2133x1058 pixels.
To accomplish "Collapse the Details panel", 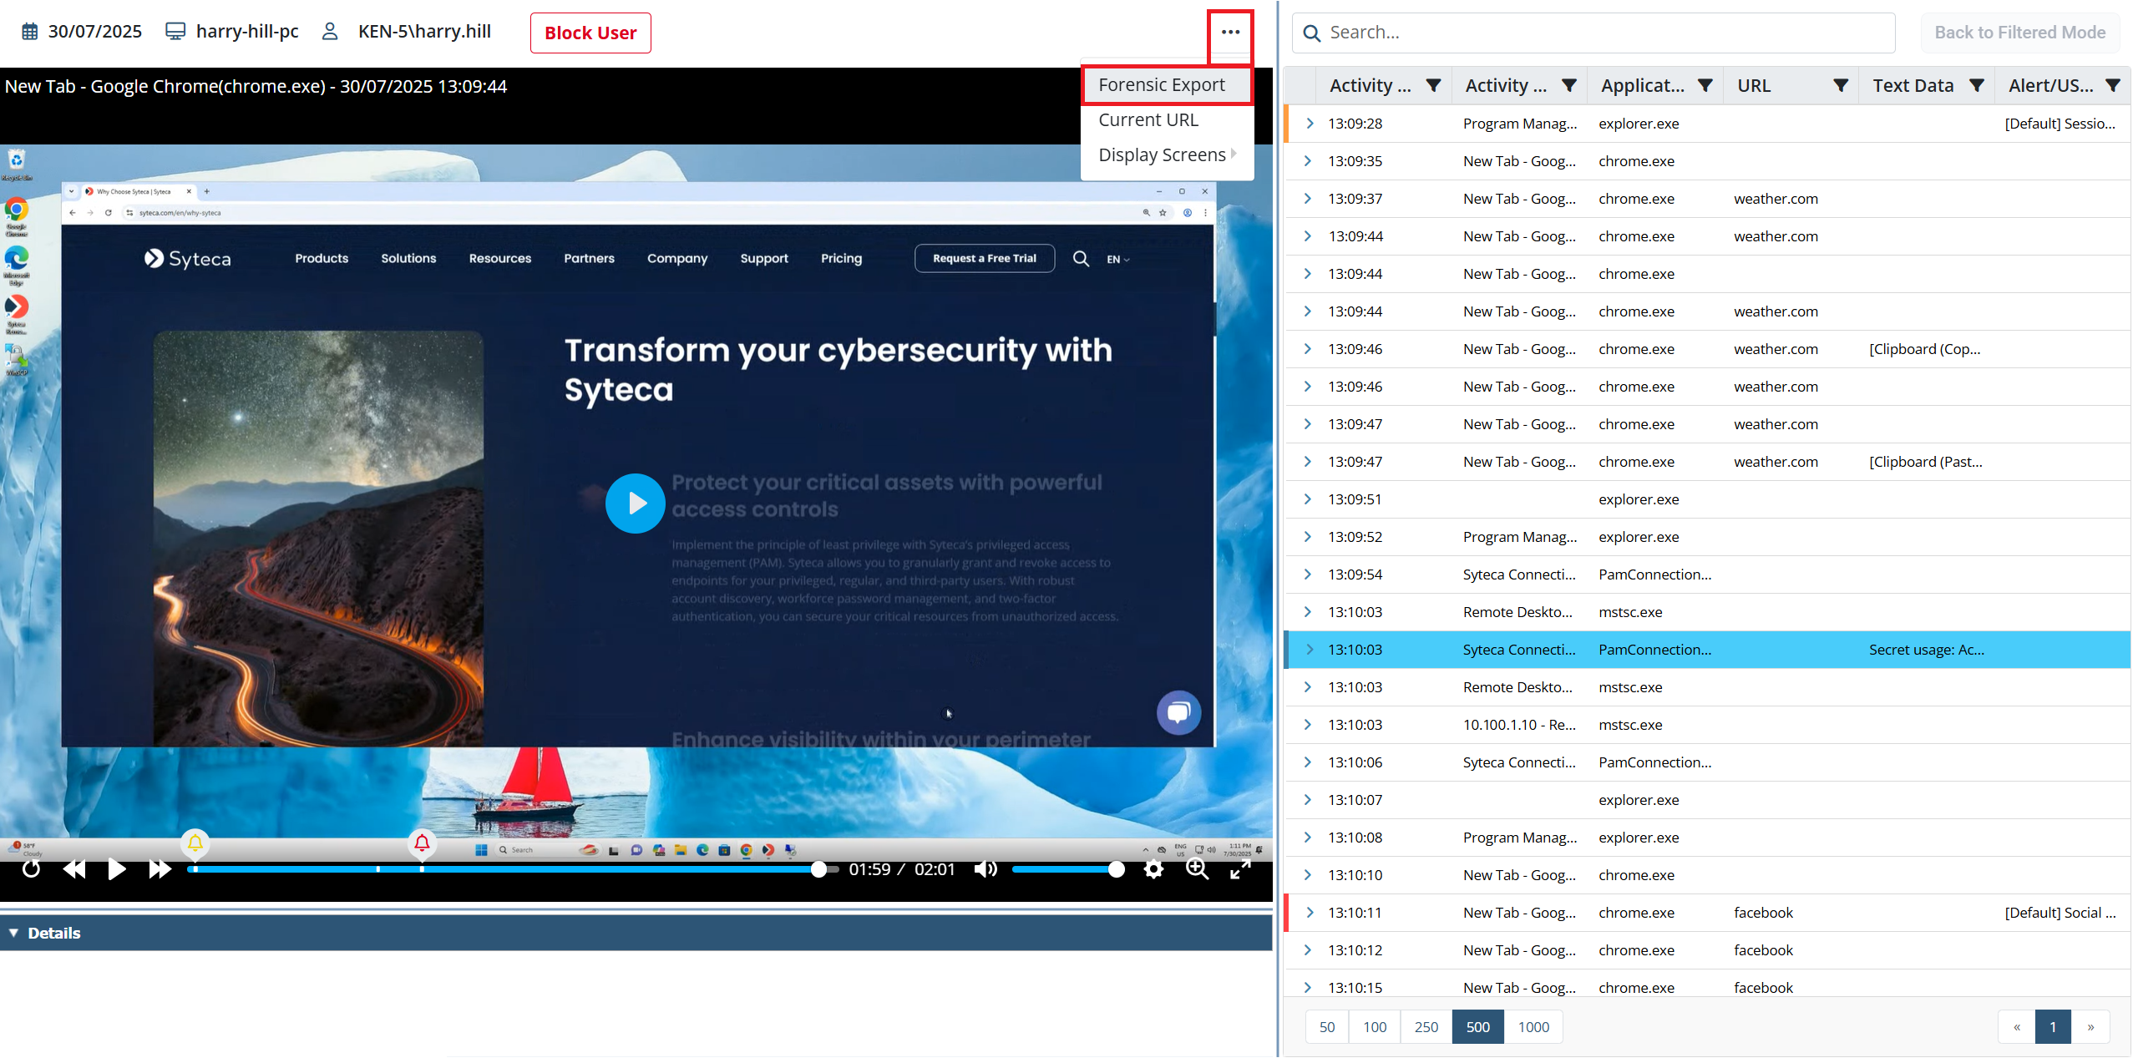I will (14, 933).
